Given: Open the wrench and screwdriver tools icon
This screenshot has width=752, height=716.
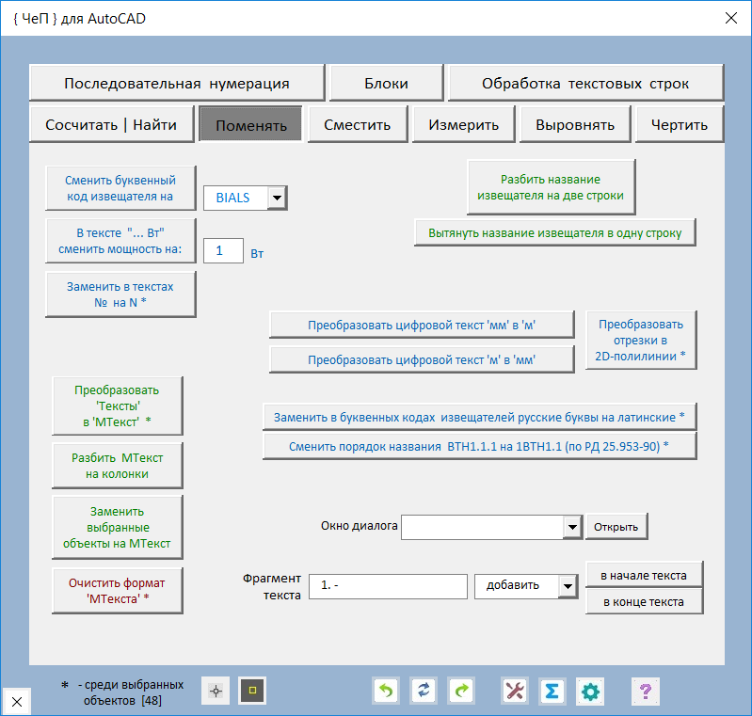Looking at the screenshot, I should point(515,692).
